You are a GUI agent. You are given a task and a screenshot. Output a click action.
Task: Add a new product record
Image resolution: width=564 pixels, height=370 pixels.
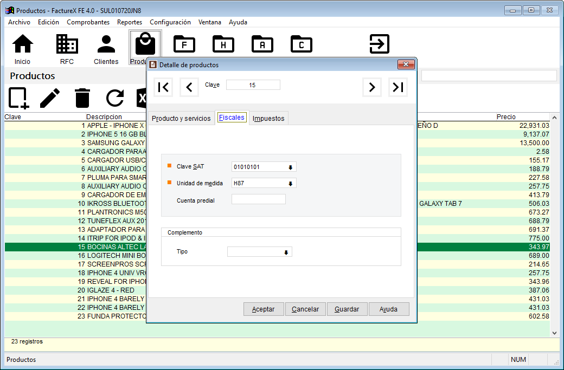[18, 98]
